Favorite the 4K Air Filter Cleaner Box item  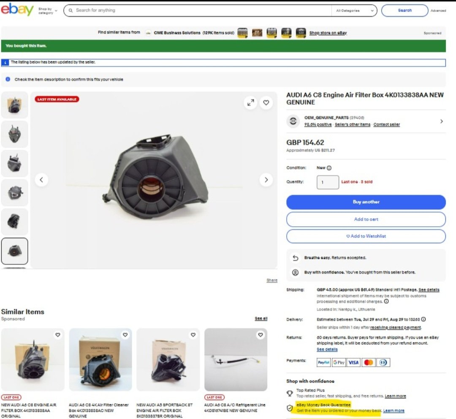125,335
